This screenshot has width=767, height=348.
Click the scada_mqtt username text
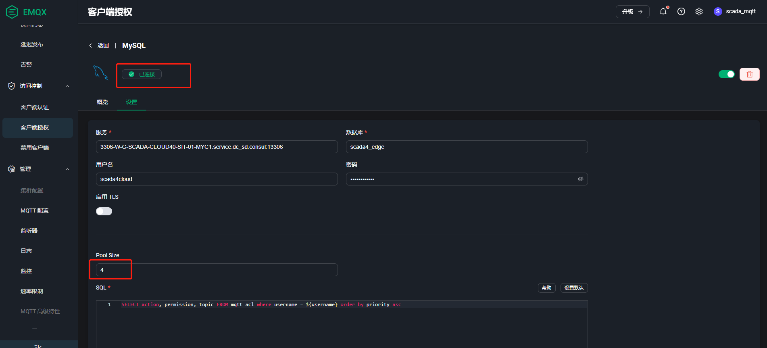click(741, 11)
